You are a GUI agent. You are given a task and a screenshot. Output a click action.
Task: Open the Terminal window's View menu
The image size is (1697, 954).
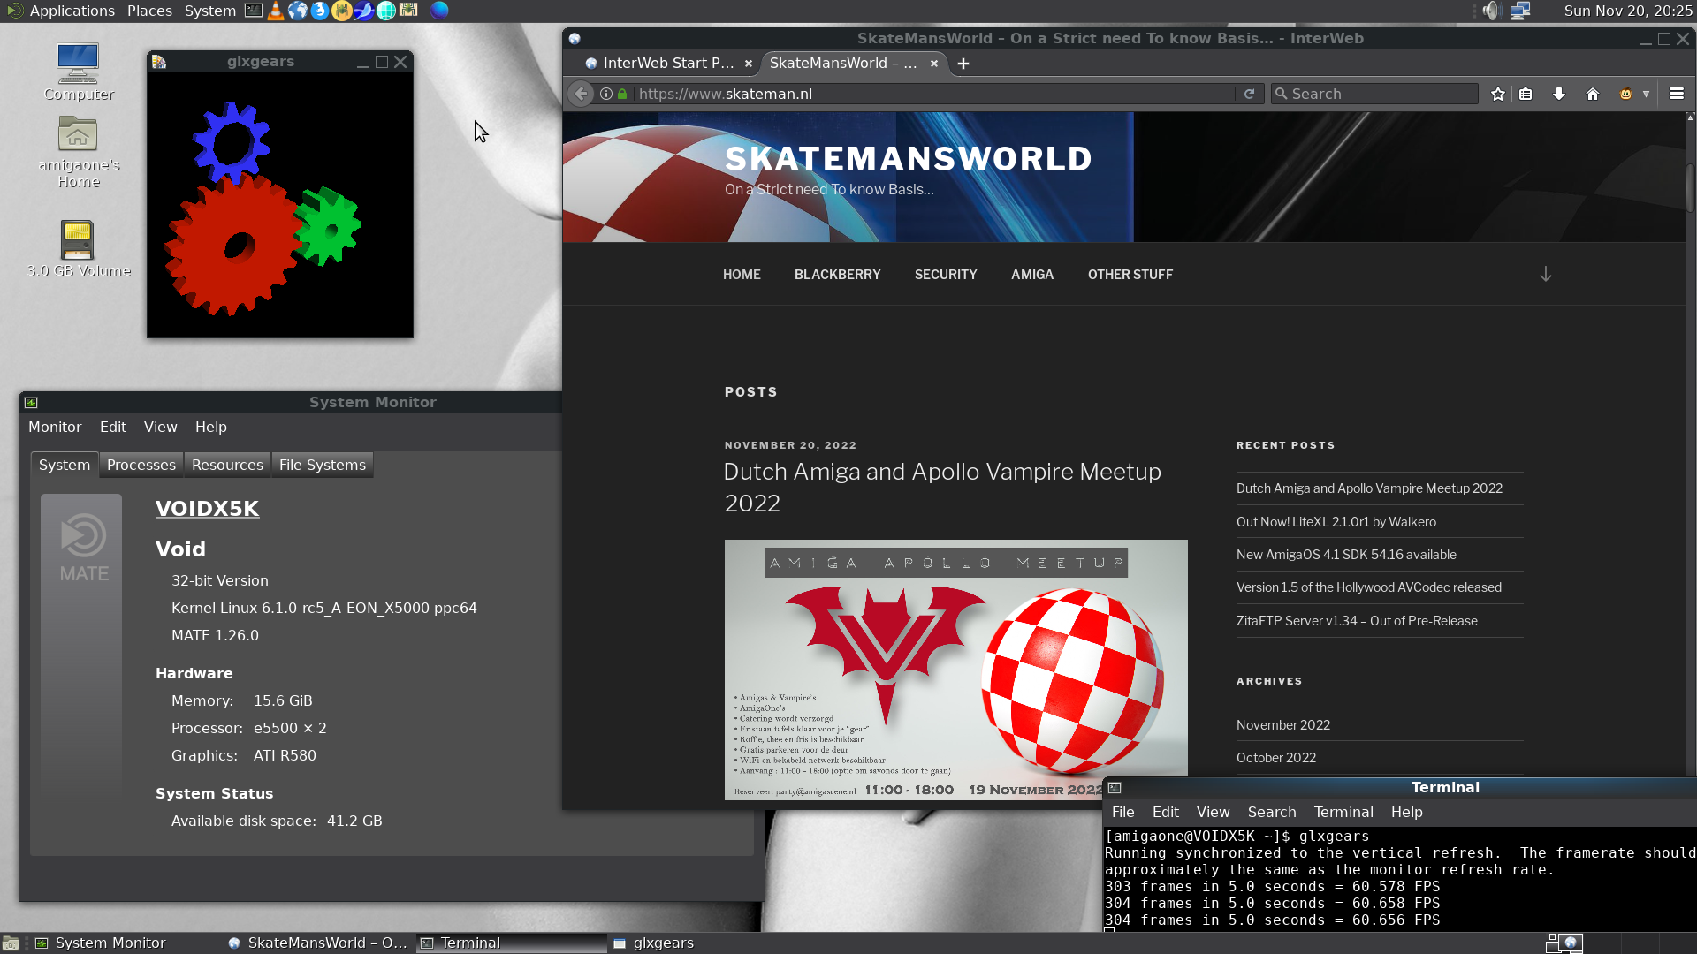coord(1214,812)
